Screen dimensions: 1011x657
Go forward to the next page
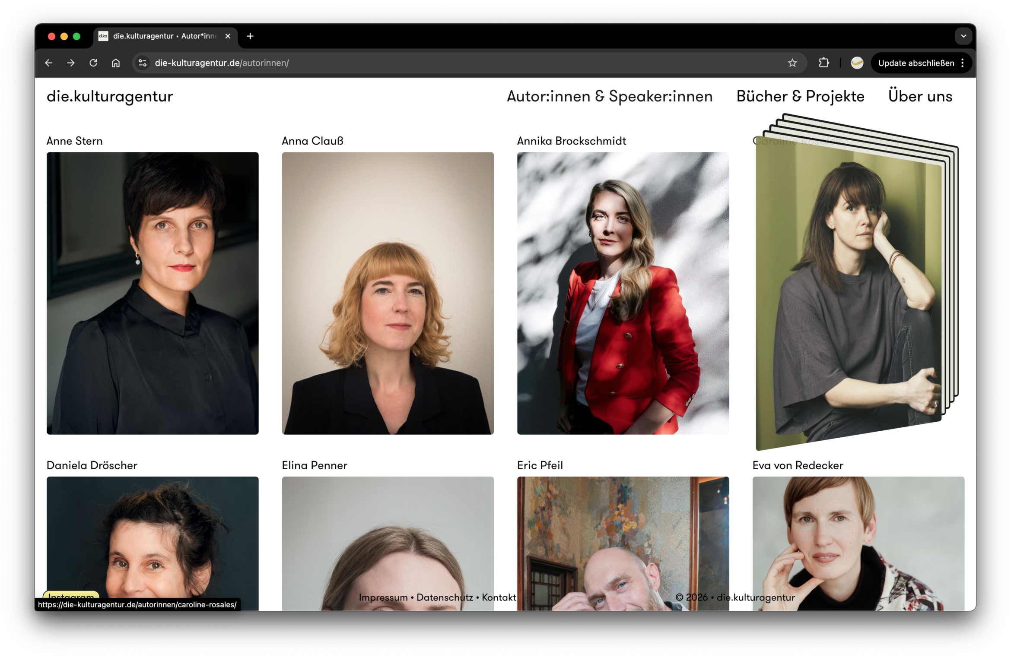[70, 63]
